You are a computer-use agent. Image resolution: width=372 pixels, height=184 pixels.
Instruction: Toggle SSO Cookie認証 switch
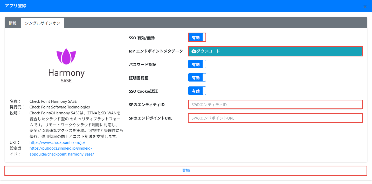click(197, 91)
